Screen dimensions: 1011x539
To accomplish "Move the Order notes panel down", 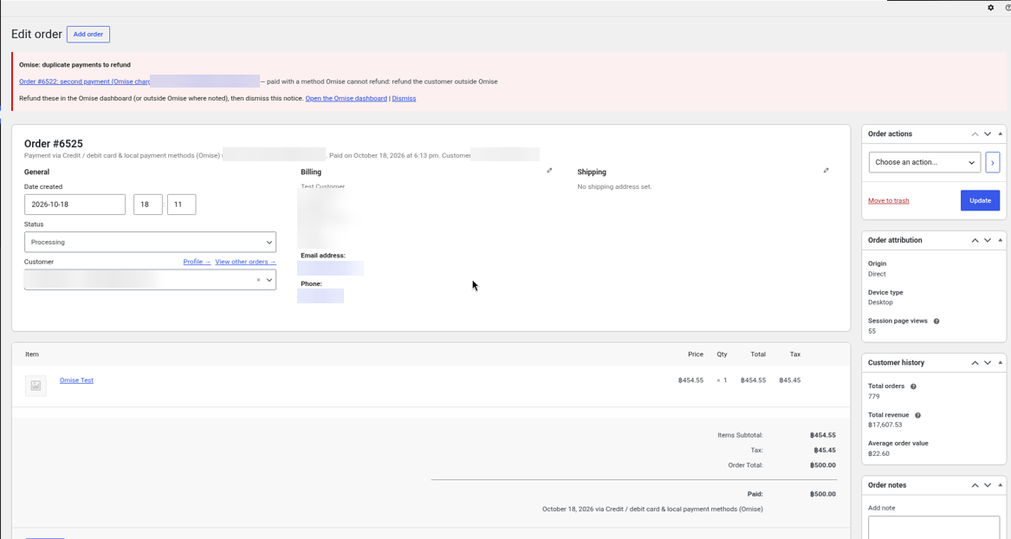I will click(987, 485).
